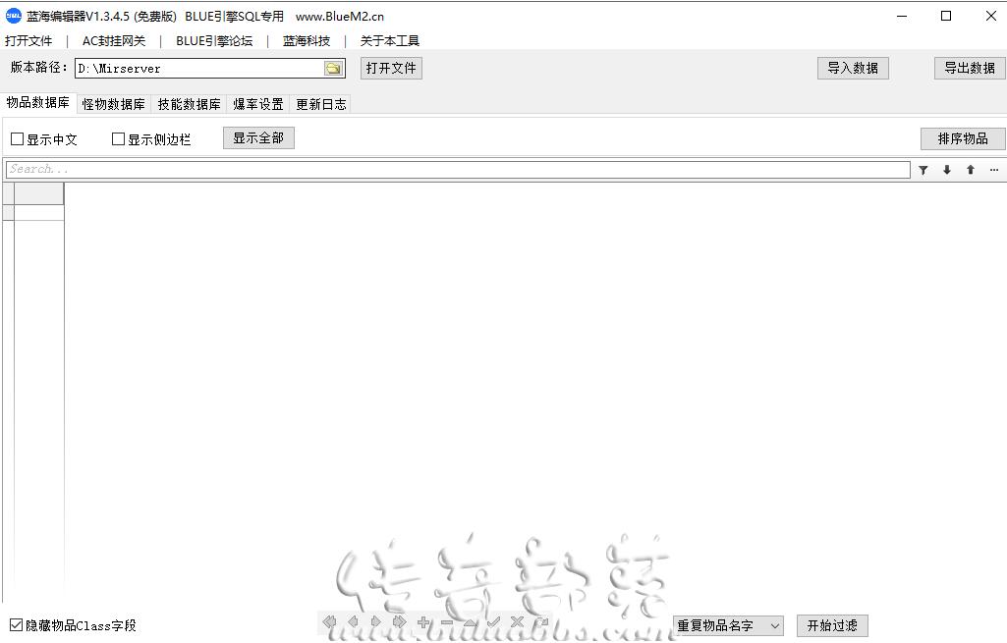This screenshot has width=1007, height=643.
Task: Switch to the 技能数据库 tab
Action: pyautogui.click(x=189, y=104)
